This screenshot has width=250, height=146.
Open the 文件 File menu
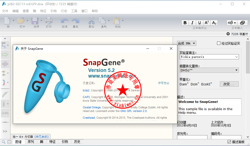[x=5, y=11]
